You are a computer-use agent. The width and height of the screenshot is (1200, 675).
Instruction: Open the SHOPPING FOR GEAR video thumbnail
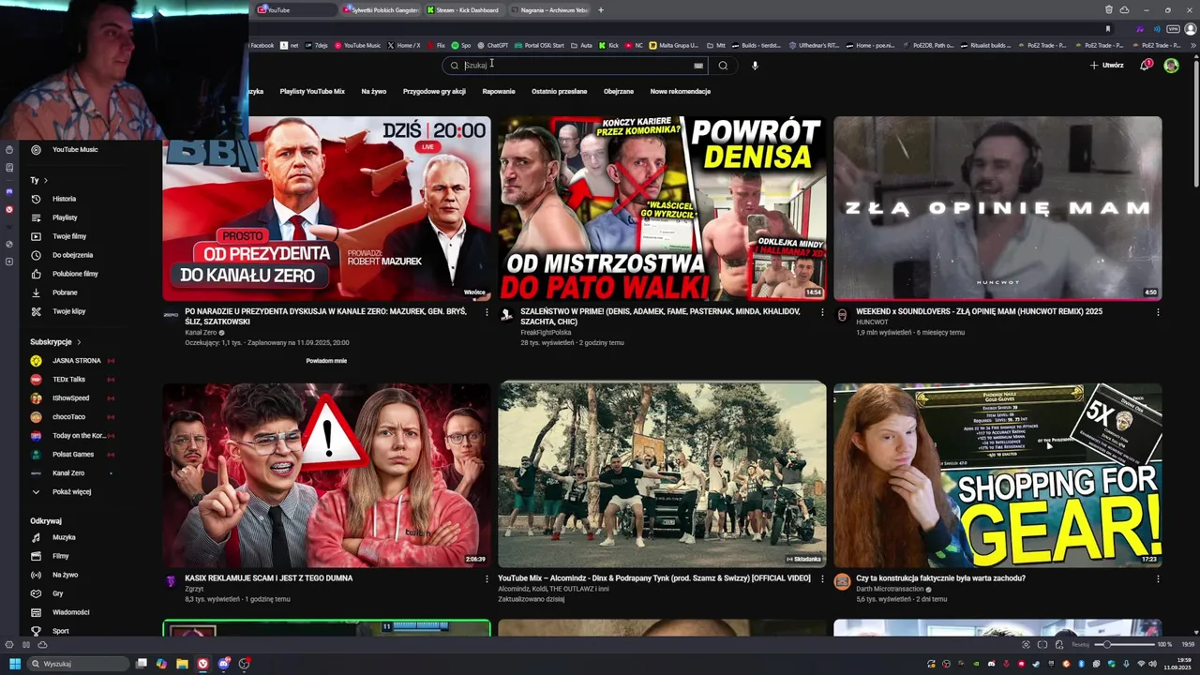(x=997, y=474)
